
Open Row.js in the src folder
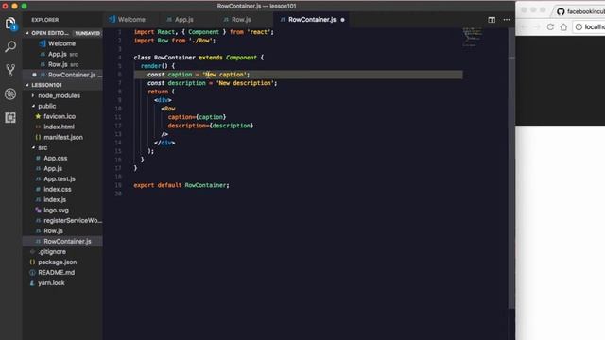tap(53, 230)
